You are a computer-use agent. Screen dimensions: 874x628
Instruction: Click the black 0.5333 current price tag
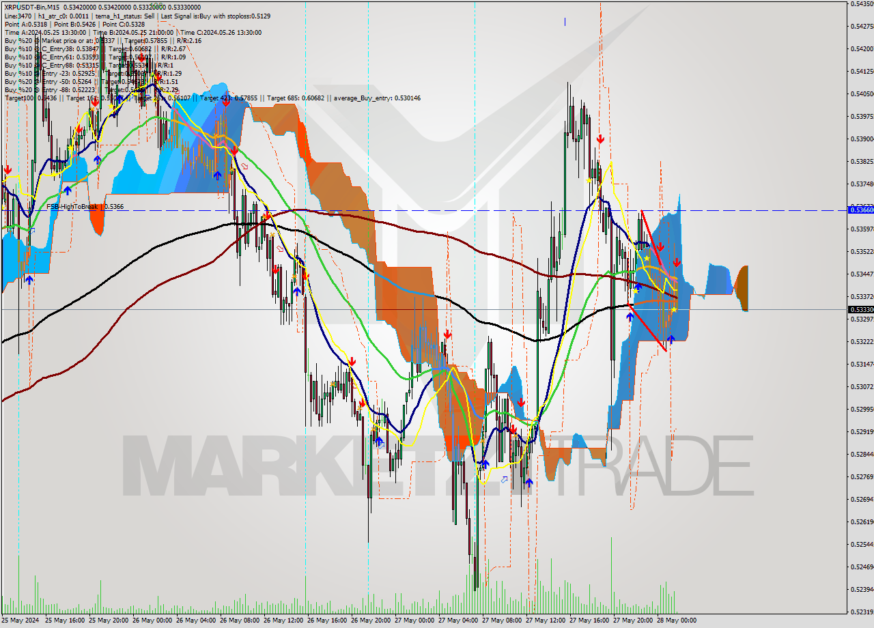point(860,309)
